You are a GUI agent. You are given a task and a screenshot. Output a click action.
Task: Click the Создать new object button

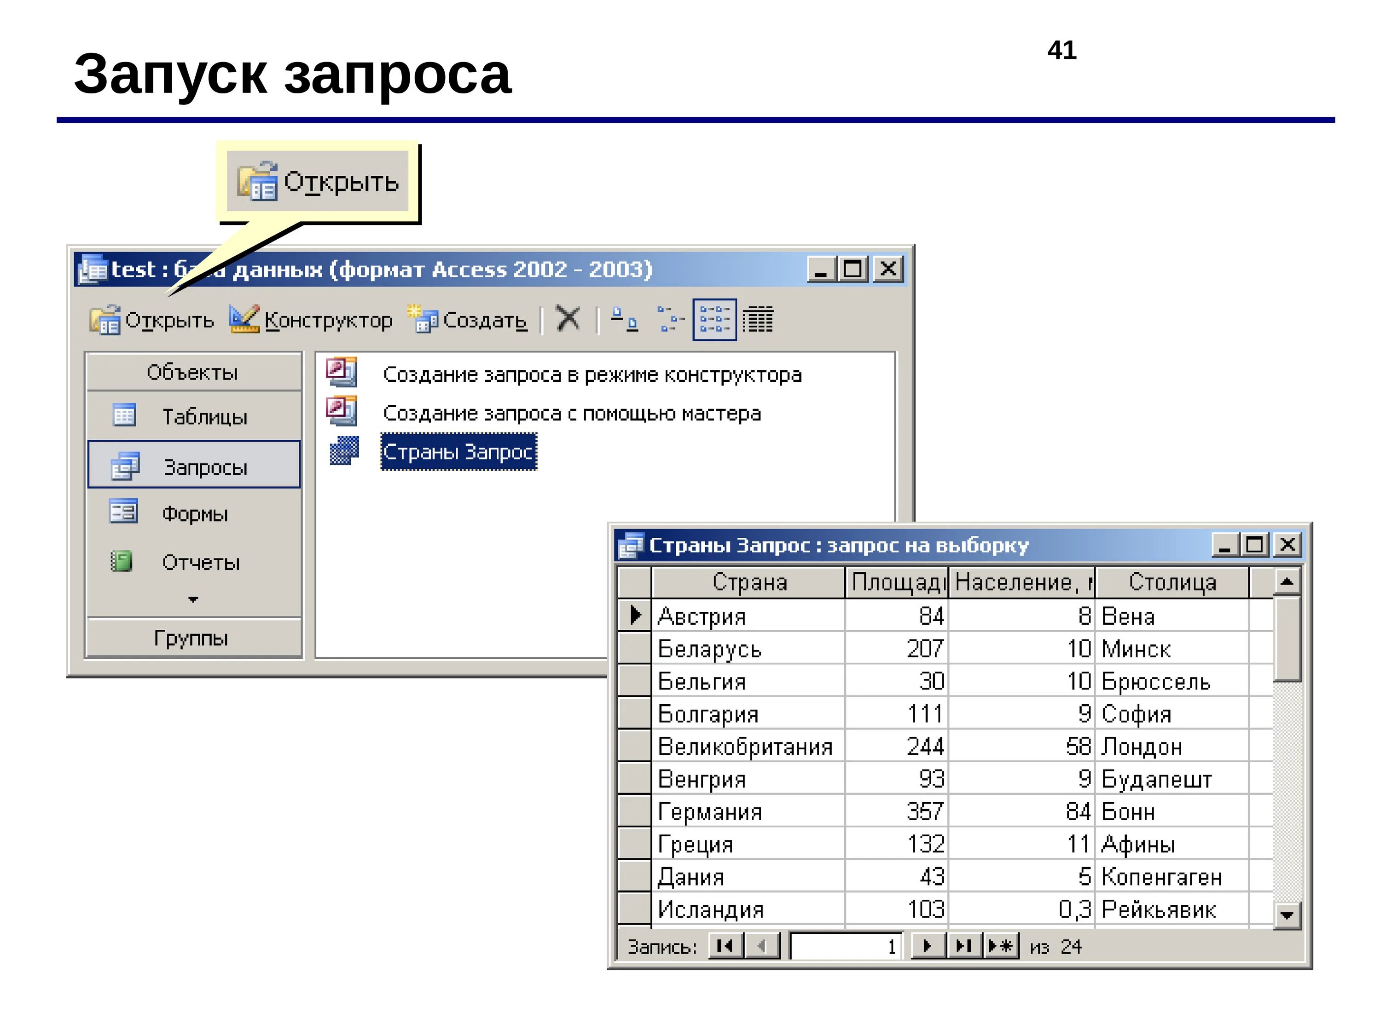click(x=467, y=320)
